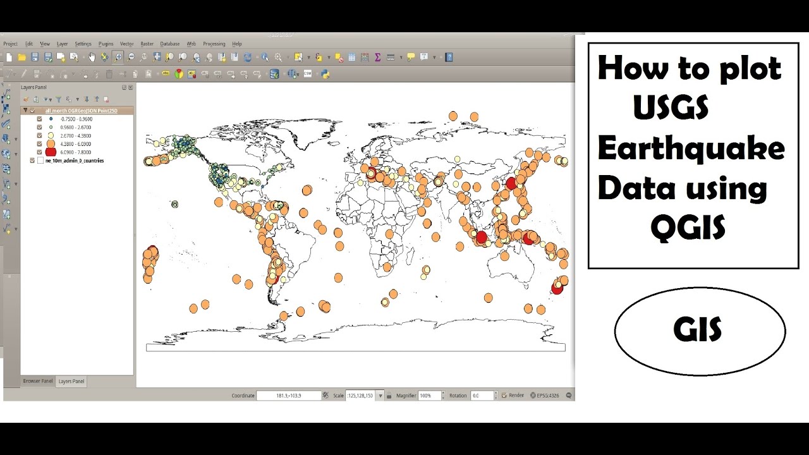Open the Processing menu
Screen dimensions: 809x455
tap(214, 44)
